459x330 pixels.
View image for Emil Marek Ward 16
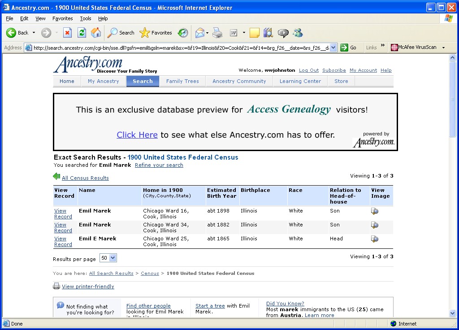374,211
